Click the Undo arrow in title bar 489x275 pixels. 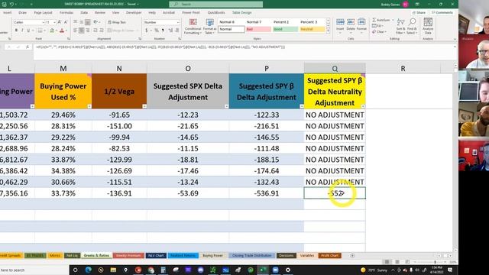(x=11, y=4)
